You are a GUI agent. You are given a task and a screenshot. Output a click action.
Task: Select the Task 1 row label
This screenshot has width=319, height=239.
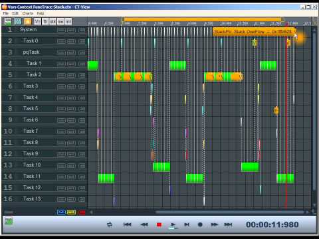34,64
